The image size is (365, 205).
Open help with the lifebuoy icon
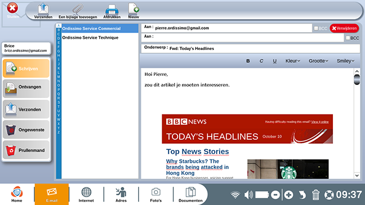point(329,195)
